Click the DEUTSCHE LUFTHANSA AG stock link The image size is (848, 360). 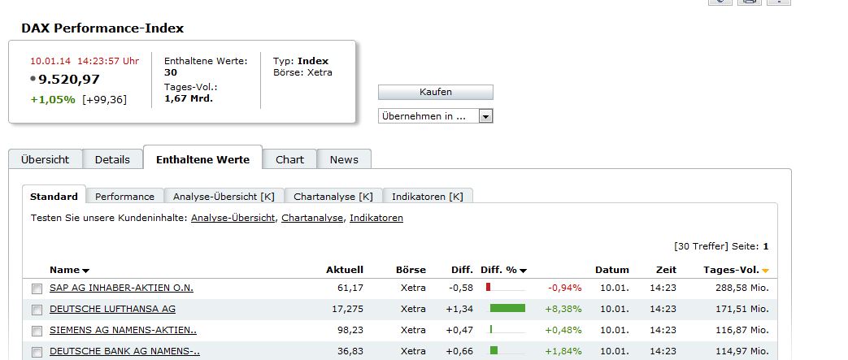click(112, 309)
